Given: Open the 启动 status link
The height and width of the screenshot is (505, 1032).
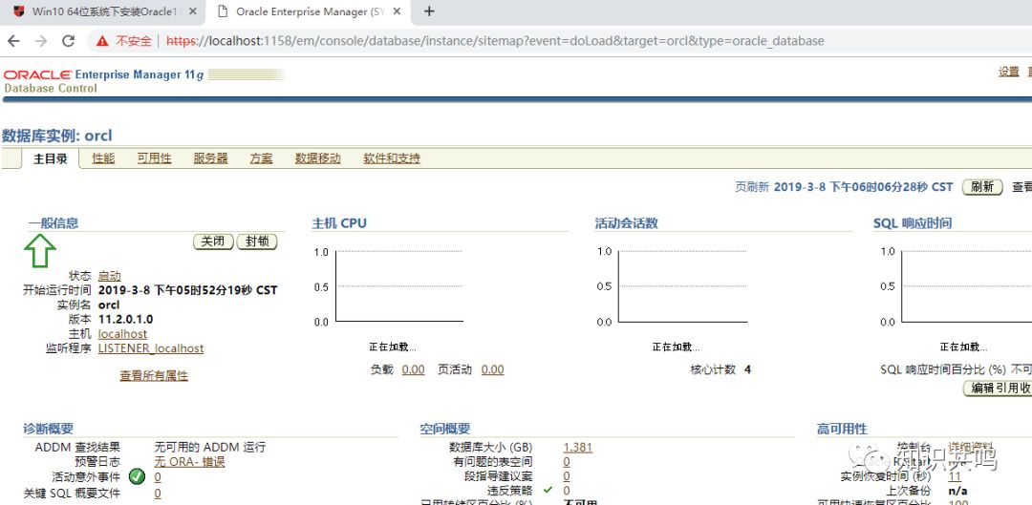Looking at the screenshot, I should pos(109,276).
